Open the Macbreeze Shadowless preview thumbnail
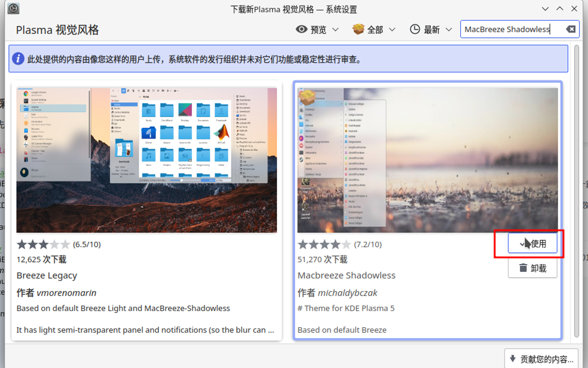This screenshot has height=368, width=588. tap(427, 160)
